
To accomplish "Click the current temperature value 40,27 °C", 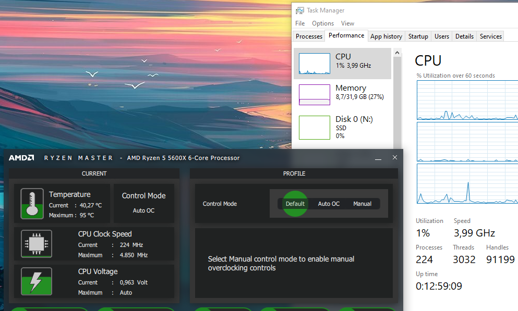I will tap(91, 205).
